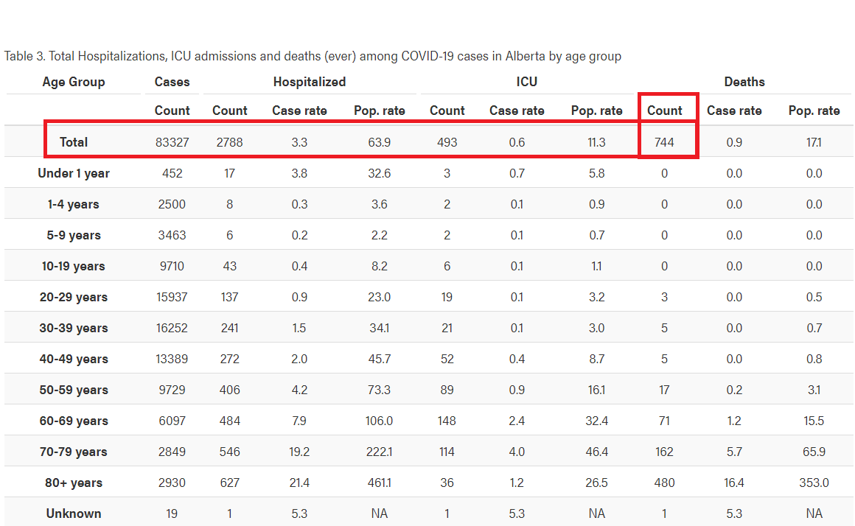Click deaths pop. rate 65.9
The image size is (855, 526).
814,452
